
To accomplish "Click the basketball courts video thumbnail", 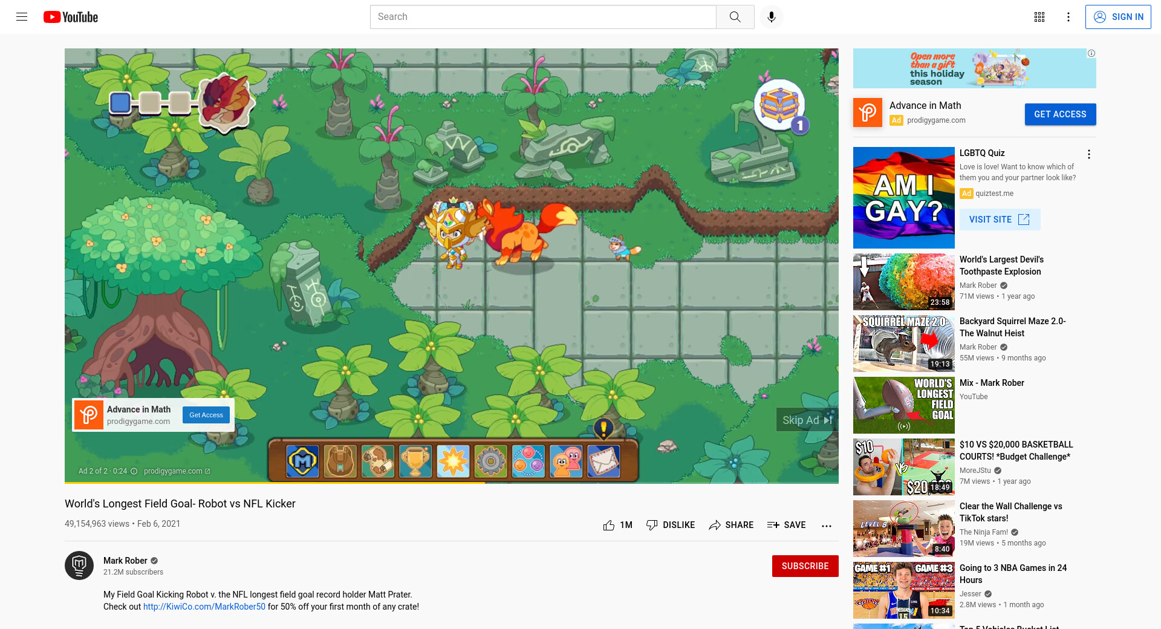I will pos(904,467).
